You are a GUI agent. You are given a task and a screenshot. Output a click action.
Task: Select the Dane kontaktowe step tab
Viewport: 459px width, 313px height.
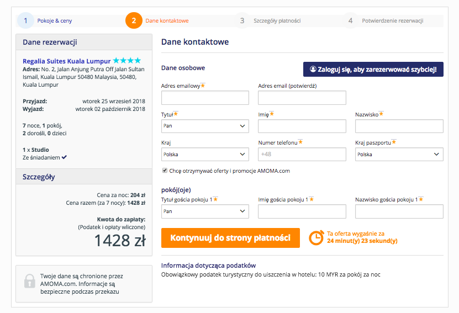pyautogui.click(x=167, y=21)
